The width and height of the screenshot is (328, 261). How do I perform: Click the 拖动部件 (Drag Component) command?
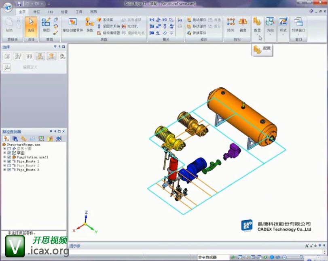pos(197,20)
